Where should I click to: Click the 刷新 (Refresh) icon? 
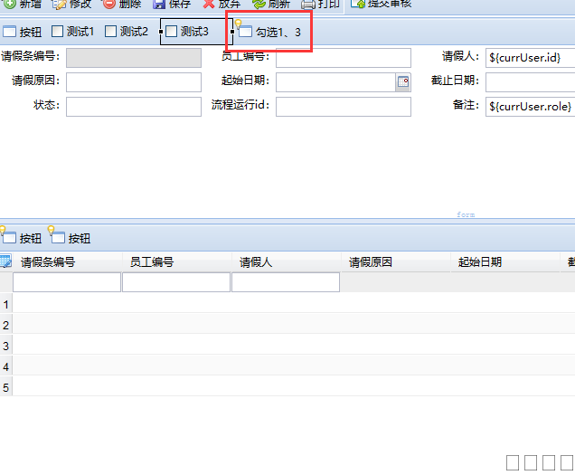tap(258, 4)
